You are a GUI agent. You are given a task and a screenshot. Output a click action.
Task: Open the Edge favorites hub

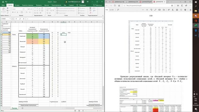178,6
